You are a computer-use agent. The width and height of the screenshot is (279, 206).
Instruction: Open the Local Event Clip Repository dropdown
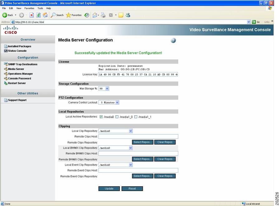[x=115, y=165]
